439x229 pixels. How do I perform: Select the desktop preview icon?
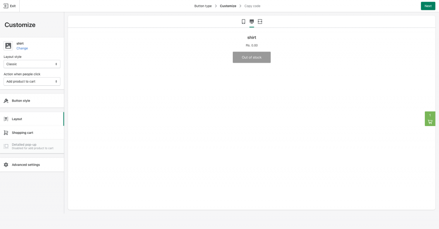(252, 21)
